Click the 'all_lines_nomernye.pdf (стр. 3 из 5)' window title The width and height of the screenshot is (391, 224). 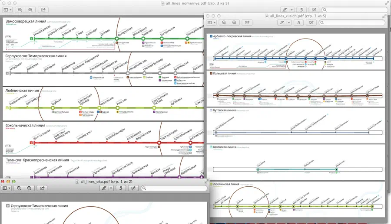coord(198,3)
